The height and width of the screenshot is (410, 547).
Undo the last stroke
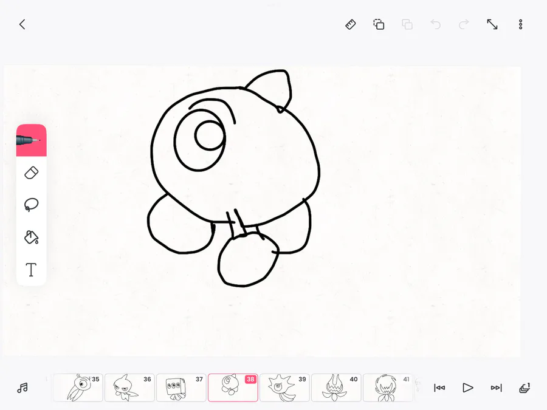point(435,24)
